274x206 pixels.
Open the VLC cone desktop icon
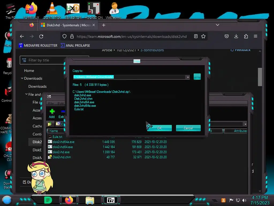(x=52, y=10)
